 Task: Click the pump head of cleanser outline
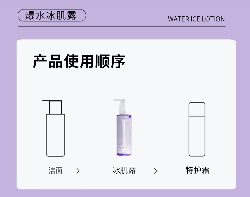(52, 107)
